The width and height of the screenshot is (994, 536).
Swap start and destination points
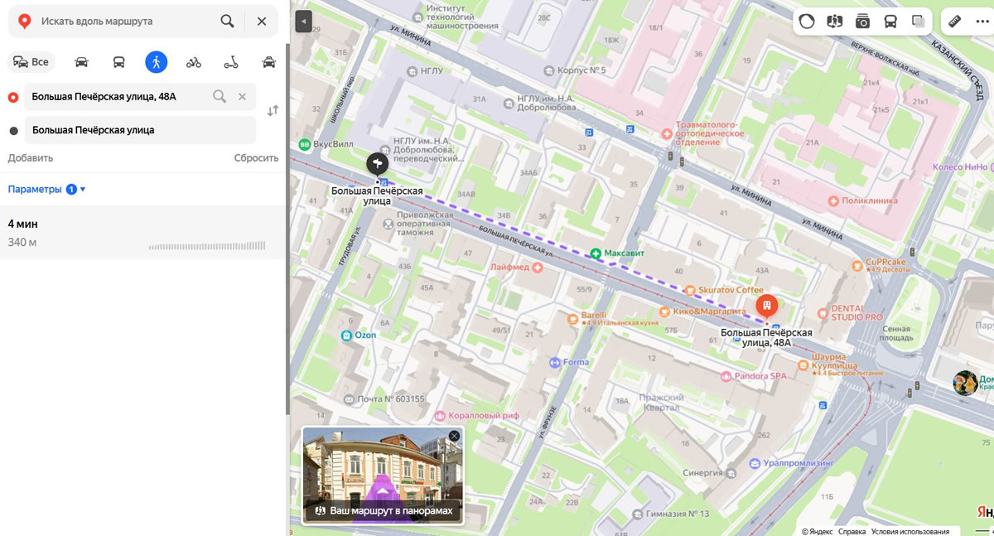[x=273, y=111]
